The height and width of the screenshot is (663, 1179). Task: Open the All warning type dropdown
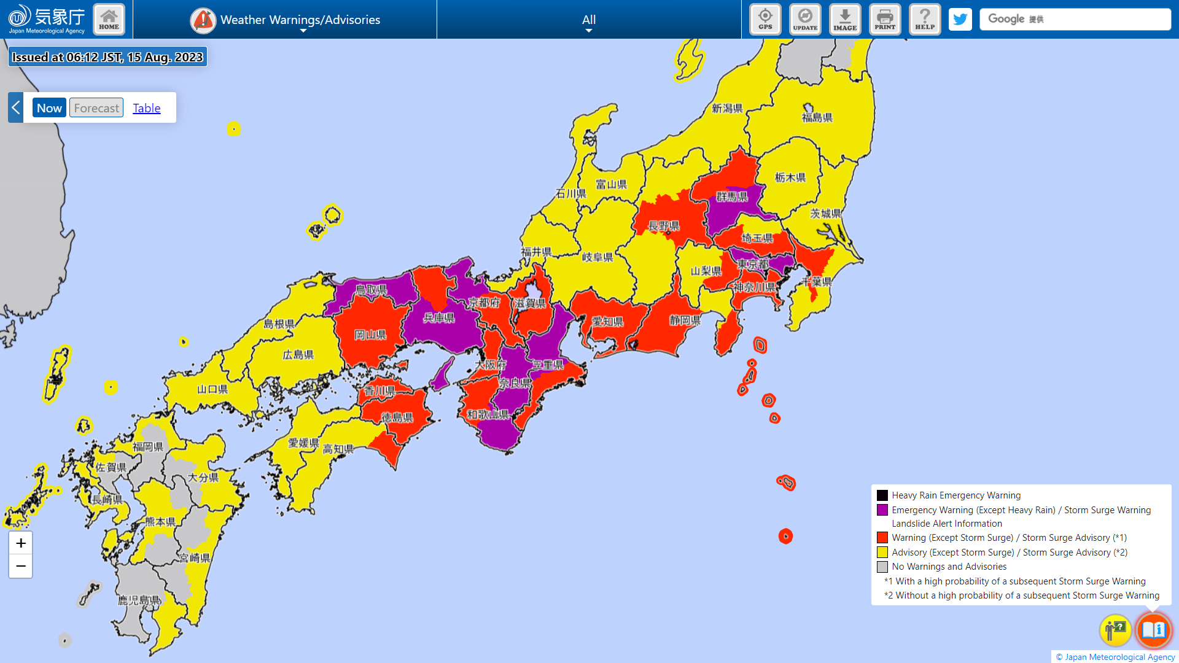pos(588,20)
